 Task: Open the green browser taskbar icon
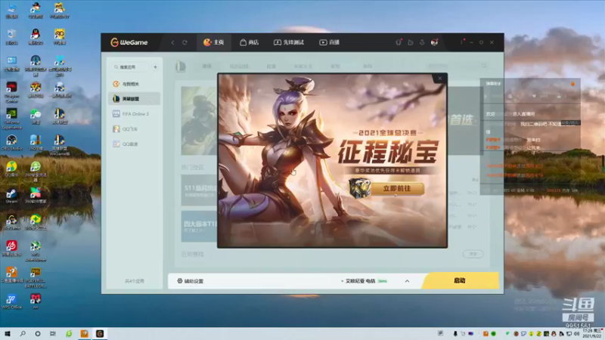tap(69, 333)
